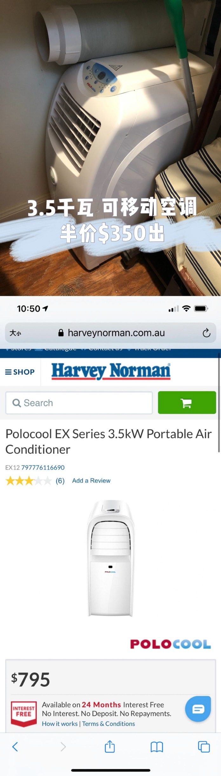
Task: Focus the Search input field
Action: [79, 403]
